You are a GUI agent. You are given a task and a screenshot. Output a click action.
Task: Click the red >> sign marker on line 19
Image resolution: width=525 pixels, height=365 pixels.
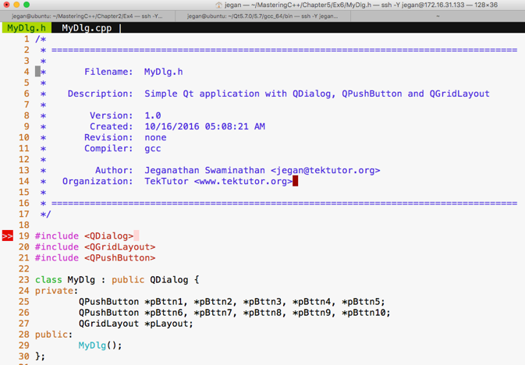(x=7, y=236)
